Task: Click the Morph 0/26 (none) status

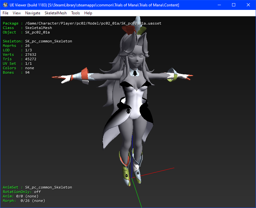Action: coord(33,201)
